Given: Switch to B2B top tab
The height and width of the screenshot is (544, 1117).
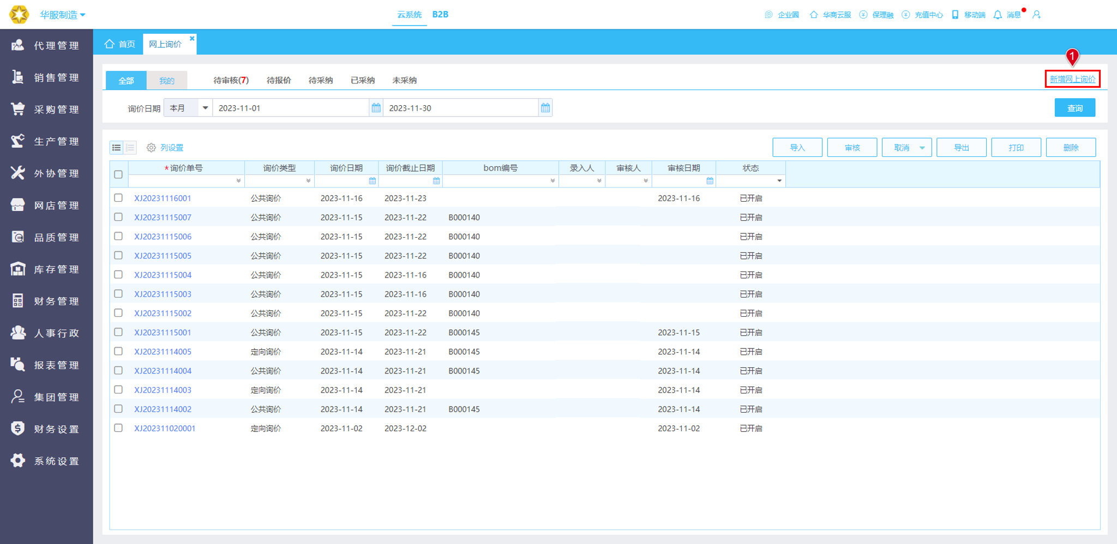Looking at the screenshot, I should 440,15.
